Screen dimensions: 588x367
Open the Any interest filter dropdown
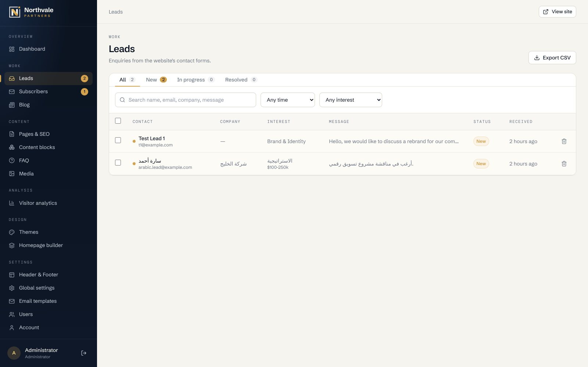coord(351,100)
